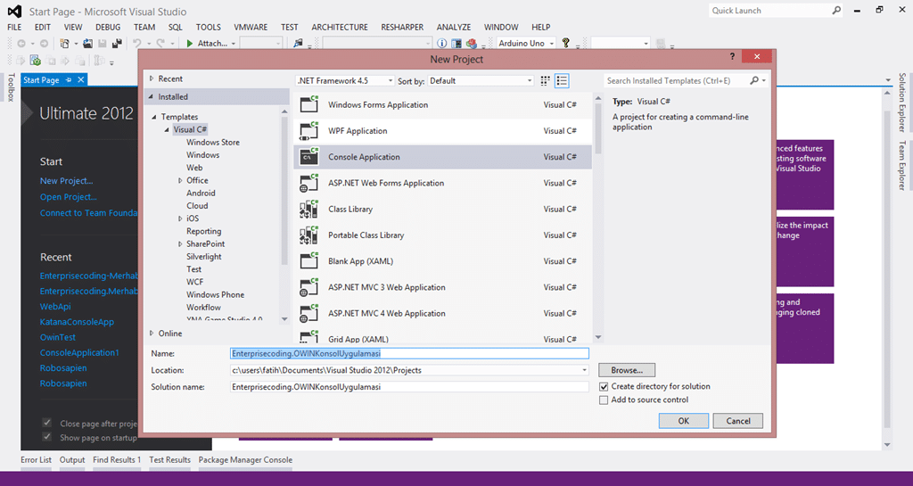Switch to the Error List tab
This screenshot has height=486, width=913.
point(36,460)
